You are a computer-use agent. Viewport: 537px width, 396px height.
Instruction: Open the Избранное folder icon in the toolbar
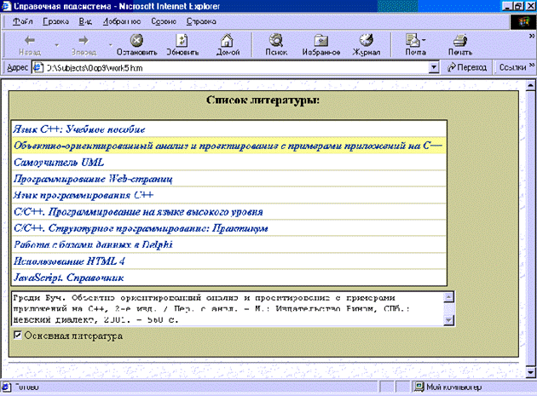[x=321, y=43]
